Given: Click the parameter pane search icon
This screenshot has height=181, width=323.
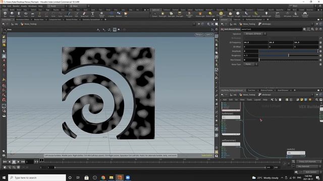Looking at the screenshot, I should [312, 29].
